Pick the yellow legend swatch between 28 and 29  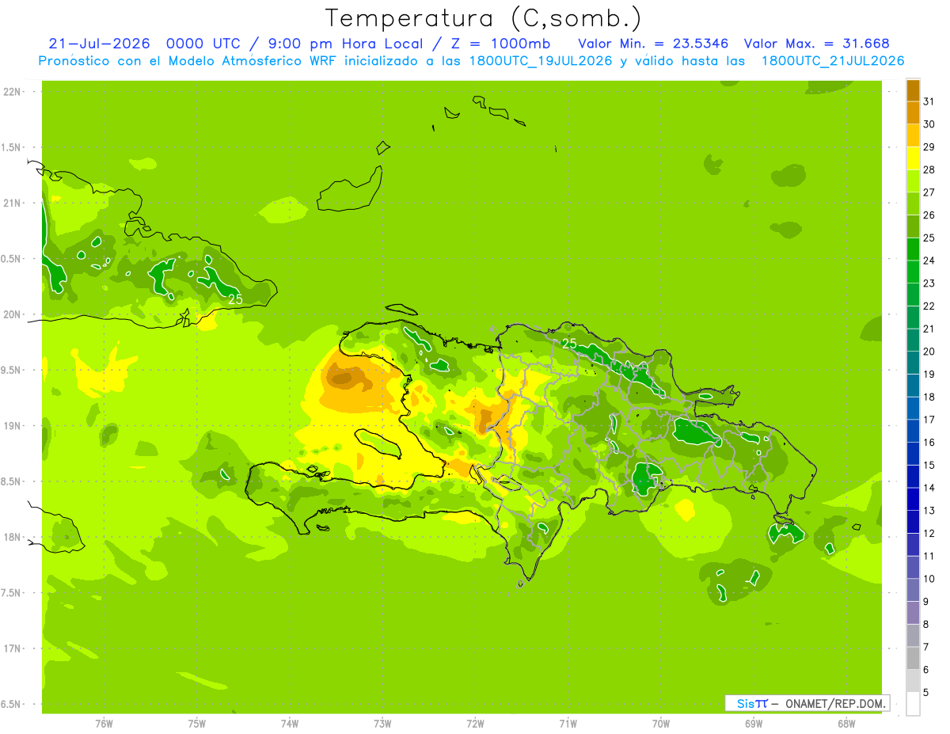pyautogui.click(x=913, y=158)
